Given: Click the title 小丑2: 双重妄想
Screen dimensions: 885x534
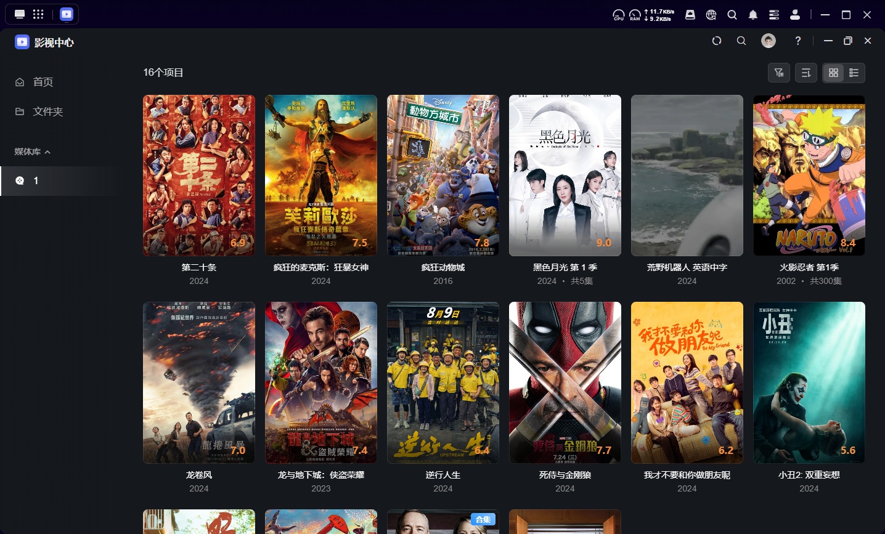Looking at the screenshot, I should (809, 475).
